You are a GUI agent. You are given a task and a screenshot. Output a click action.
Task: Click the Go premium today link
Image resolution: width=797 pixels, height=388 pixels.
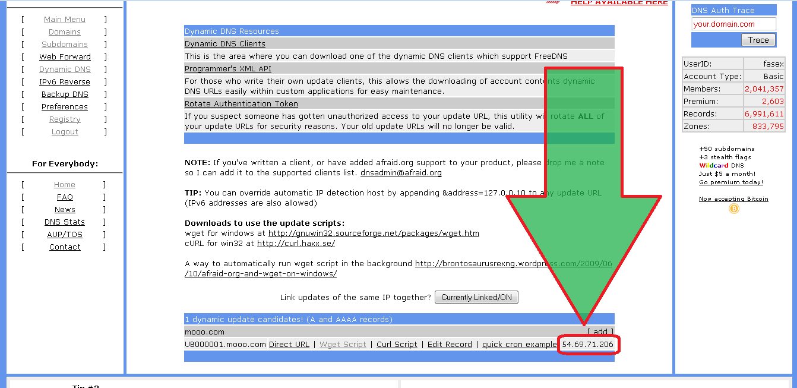731,182
